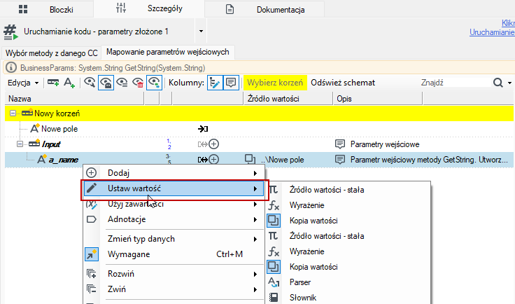Click the magnifier search icon

pos(498,83)
